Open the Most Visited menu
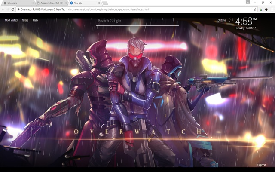The image size is (275, 172). (11, 20)
